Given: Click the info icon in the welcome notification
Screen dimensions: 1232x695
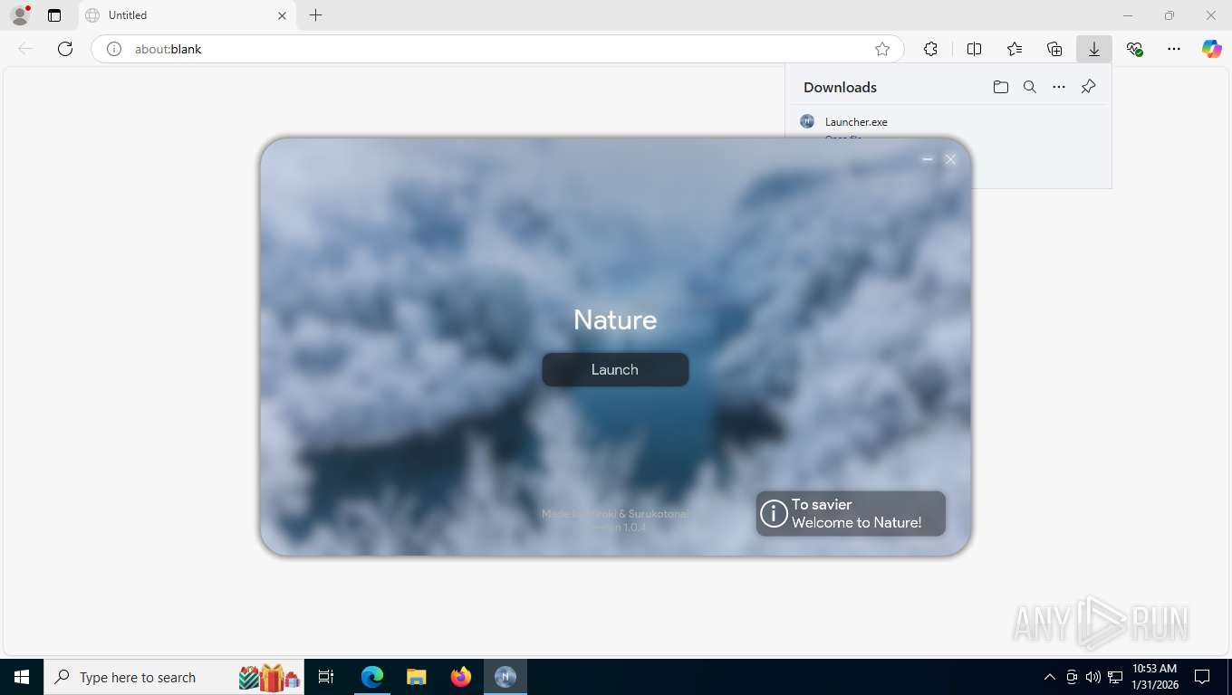Looking at the screenshot, I should click(x=774, y=514).
